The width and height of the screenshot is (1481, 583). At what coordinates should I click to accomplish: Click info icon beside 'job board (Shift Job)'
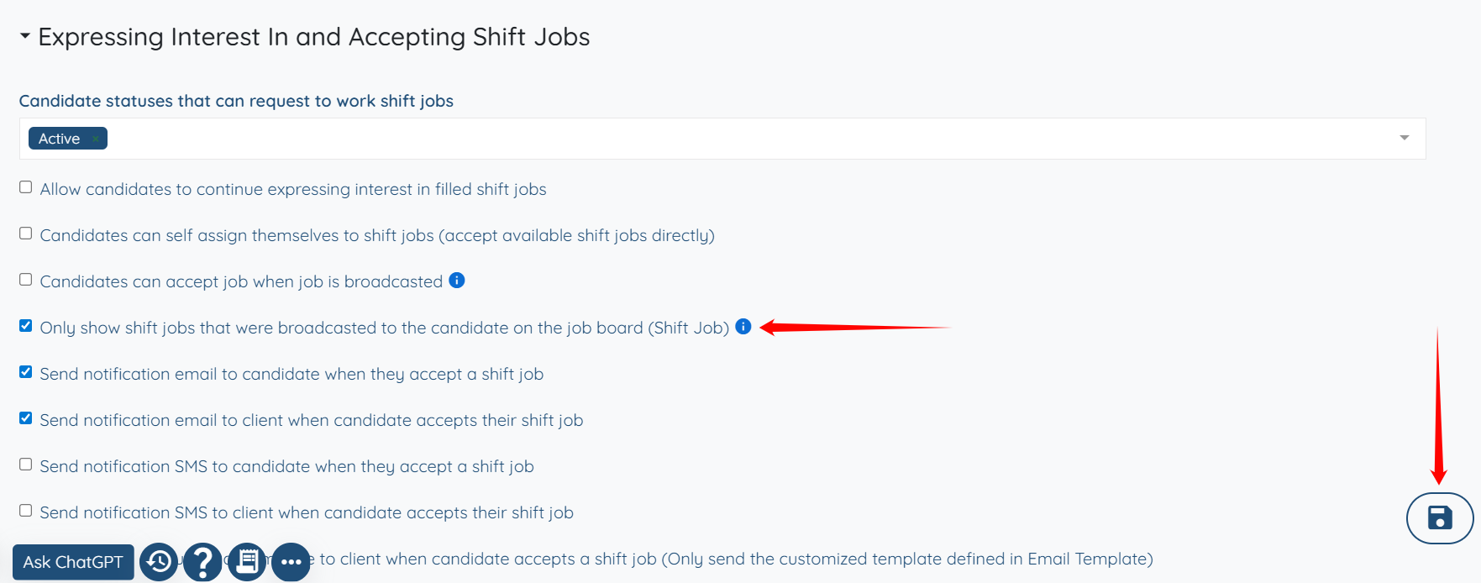(743, 327)
